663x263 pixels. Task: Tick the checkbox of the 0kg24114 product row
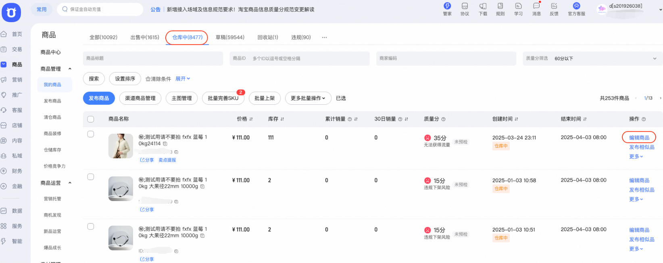(x=91, y=134)
